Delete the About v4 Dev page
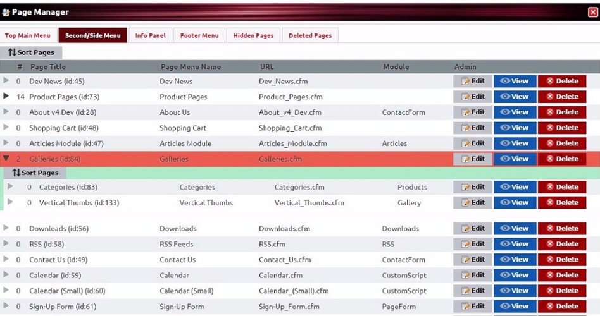Viewport: 600px width, 316px height. [562, 112]
